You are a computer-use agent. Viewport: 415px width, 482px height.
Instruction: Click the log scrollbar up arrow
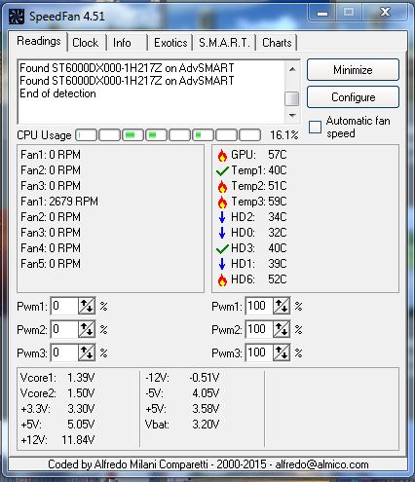tap(292, 69)
